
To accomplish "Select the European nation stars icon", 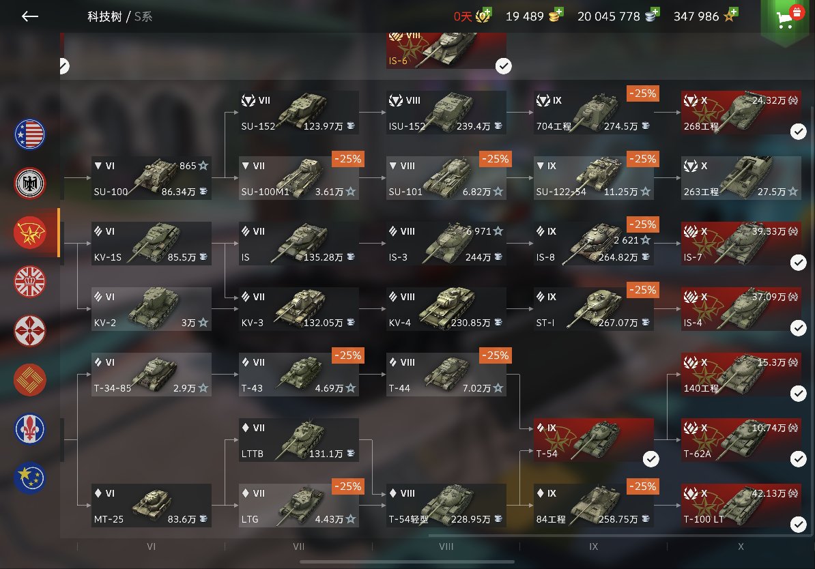I will [x=29, y=478].
